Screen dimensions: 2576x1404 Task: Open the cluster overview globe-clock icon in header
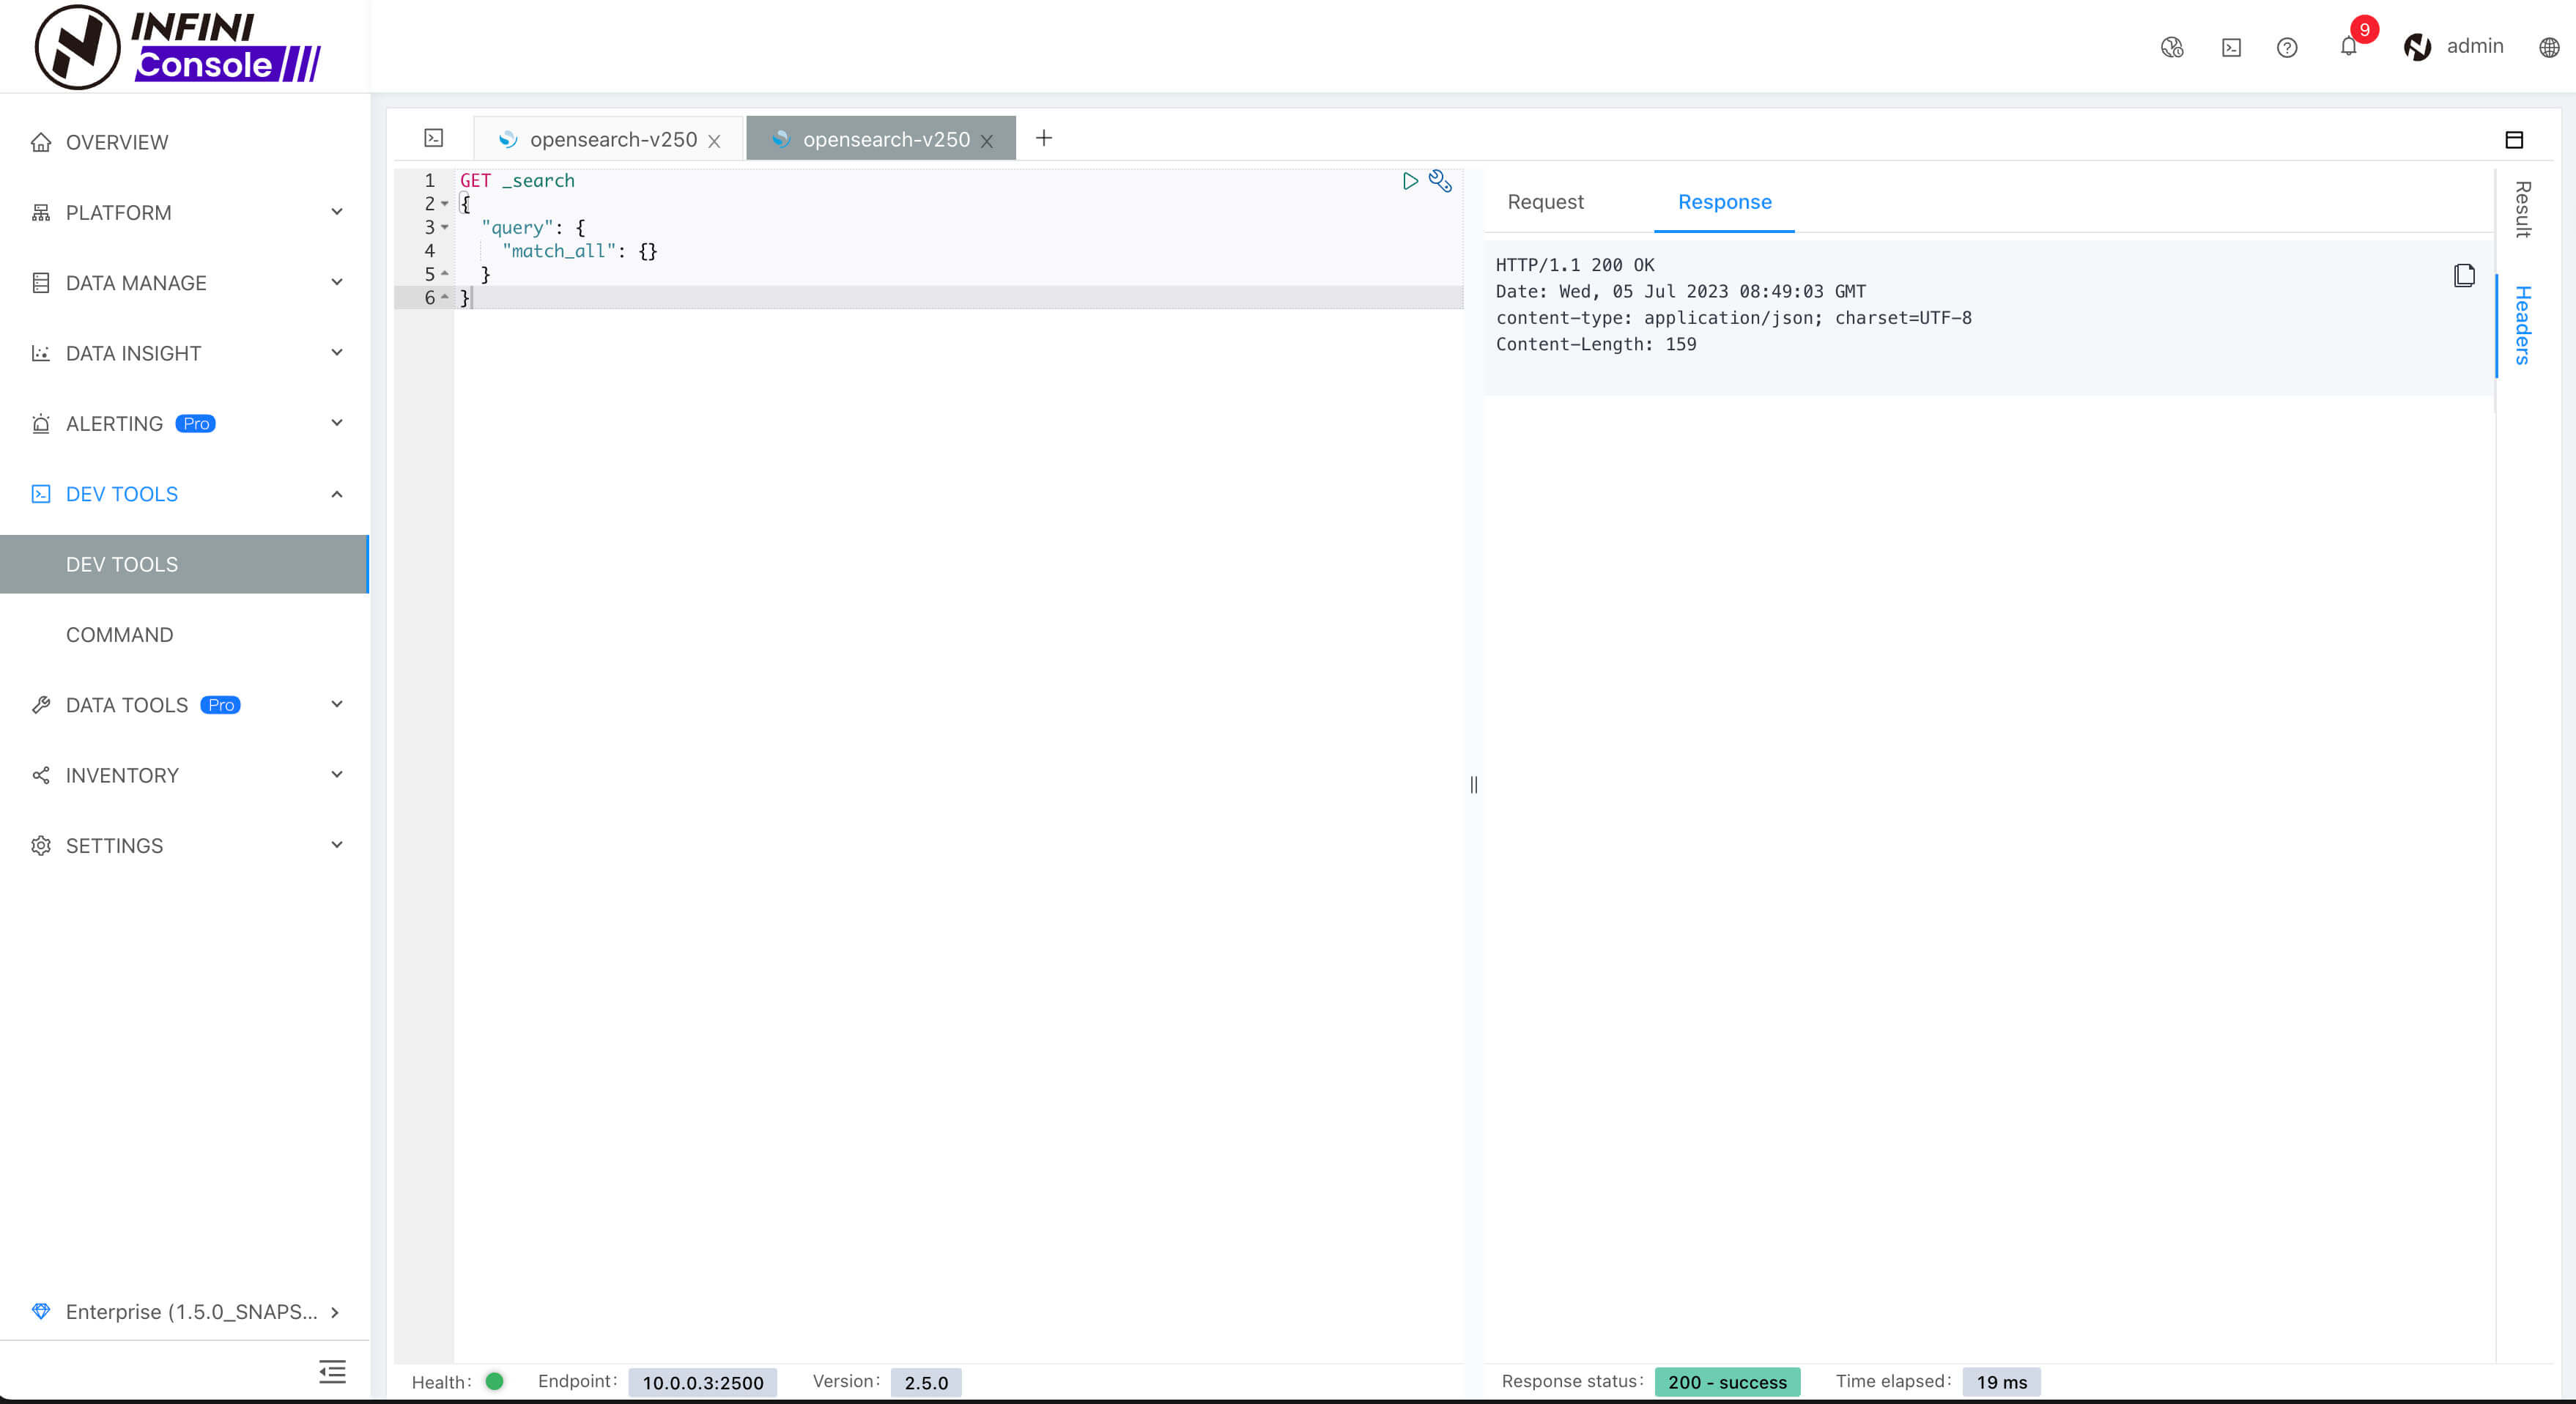(2172, 47)
